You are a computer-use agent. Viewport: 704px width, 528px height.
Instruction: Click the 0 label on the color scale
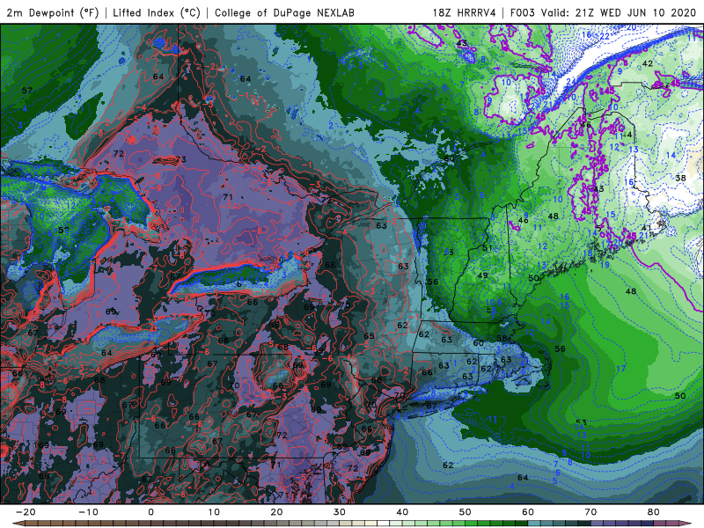pos(150,512)
